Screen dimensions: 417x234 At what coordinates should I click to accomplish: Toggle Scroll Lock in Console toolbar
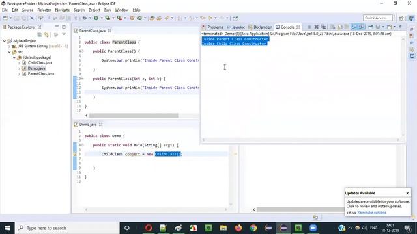tap(340, 27)
